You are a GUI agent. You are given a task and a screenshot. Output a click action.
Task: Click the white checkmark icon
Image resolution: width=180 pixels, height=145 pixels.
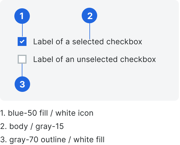(22, 42)
